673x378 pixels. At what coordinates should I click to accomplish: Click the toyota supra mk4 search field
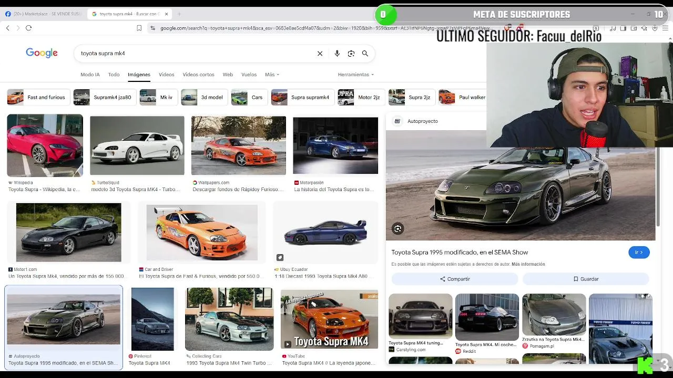[195, 54]
